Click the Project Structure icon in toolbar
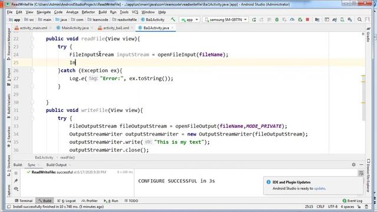This screenshot has width=377, height=212. click(x=317, y=19)
